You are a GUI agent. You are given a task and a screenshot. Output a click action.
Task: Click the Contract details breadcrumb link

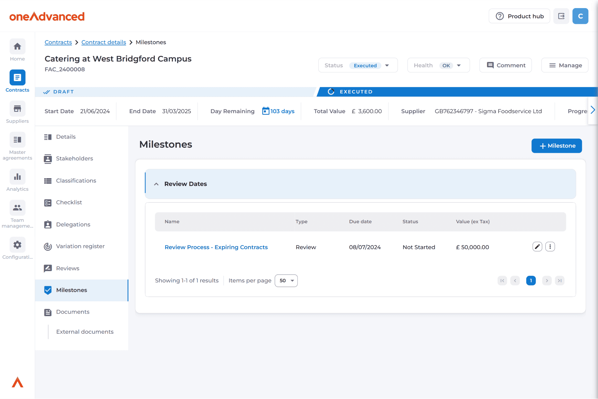pos(103,42)
